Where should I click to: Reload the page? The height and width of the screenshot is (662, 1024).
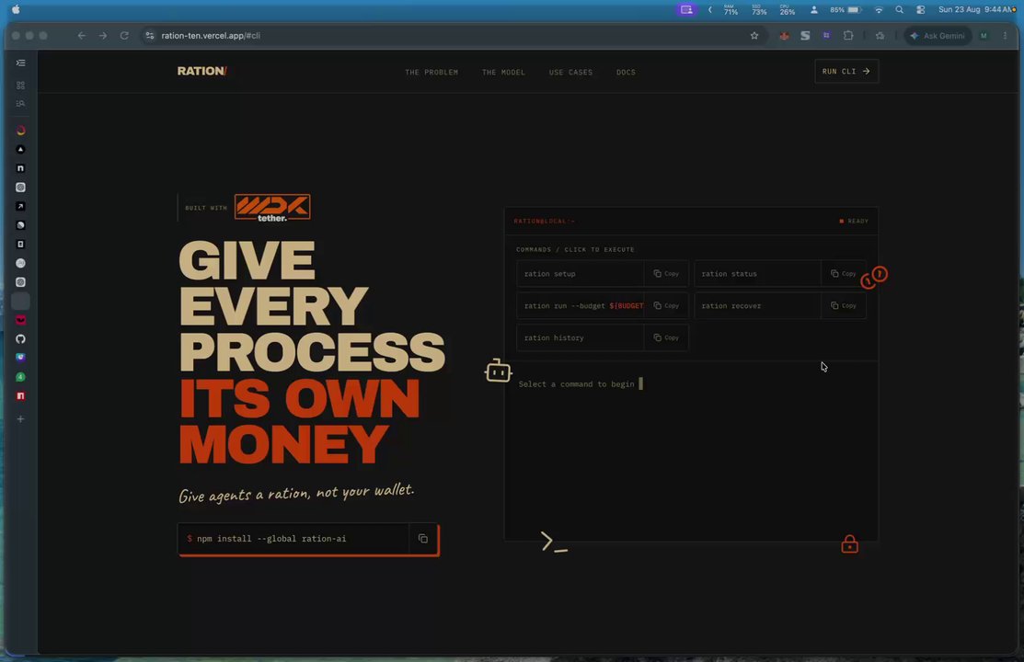click(x=124, y=36)
